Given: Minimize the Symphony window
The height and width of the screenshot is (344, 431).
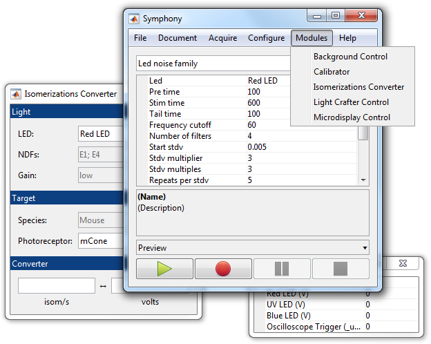Looking at the screenshot, I should tap(316, 16).
